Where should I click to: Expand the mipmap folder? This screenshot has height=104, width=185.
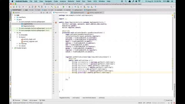coord(17,44)
